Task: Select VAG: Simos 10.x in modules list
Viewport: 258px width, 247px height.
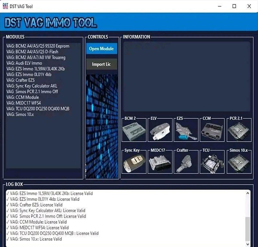Action: point(20,114)
